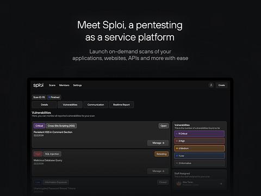Viewport: 261px width, 196px height.
Task: Select the Medium count bar
Action: [200, 148]
